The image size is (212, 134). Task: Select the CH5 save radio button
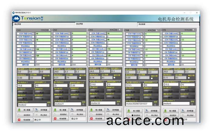pos(192,104)
